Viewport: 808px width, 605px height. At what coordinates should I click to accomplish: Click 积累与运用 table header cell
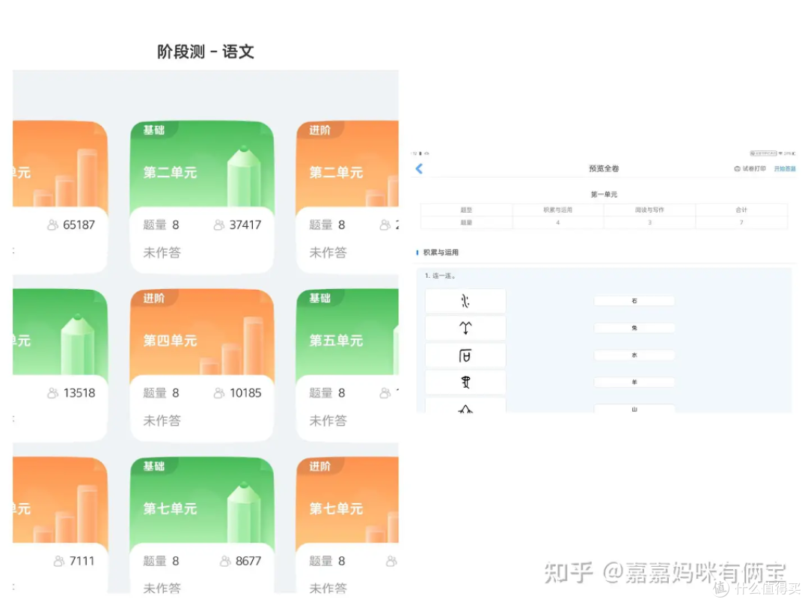point(558,210)
